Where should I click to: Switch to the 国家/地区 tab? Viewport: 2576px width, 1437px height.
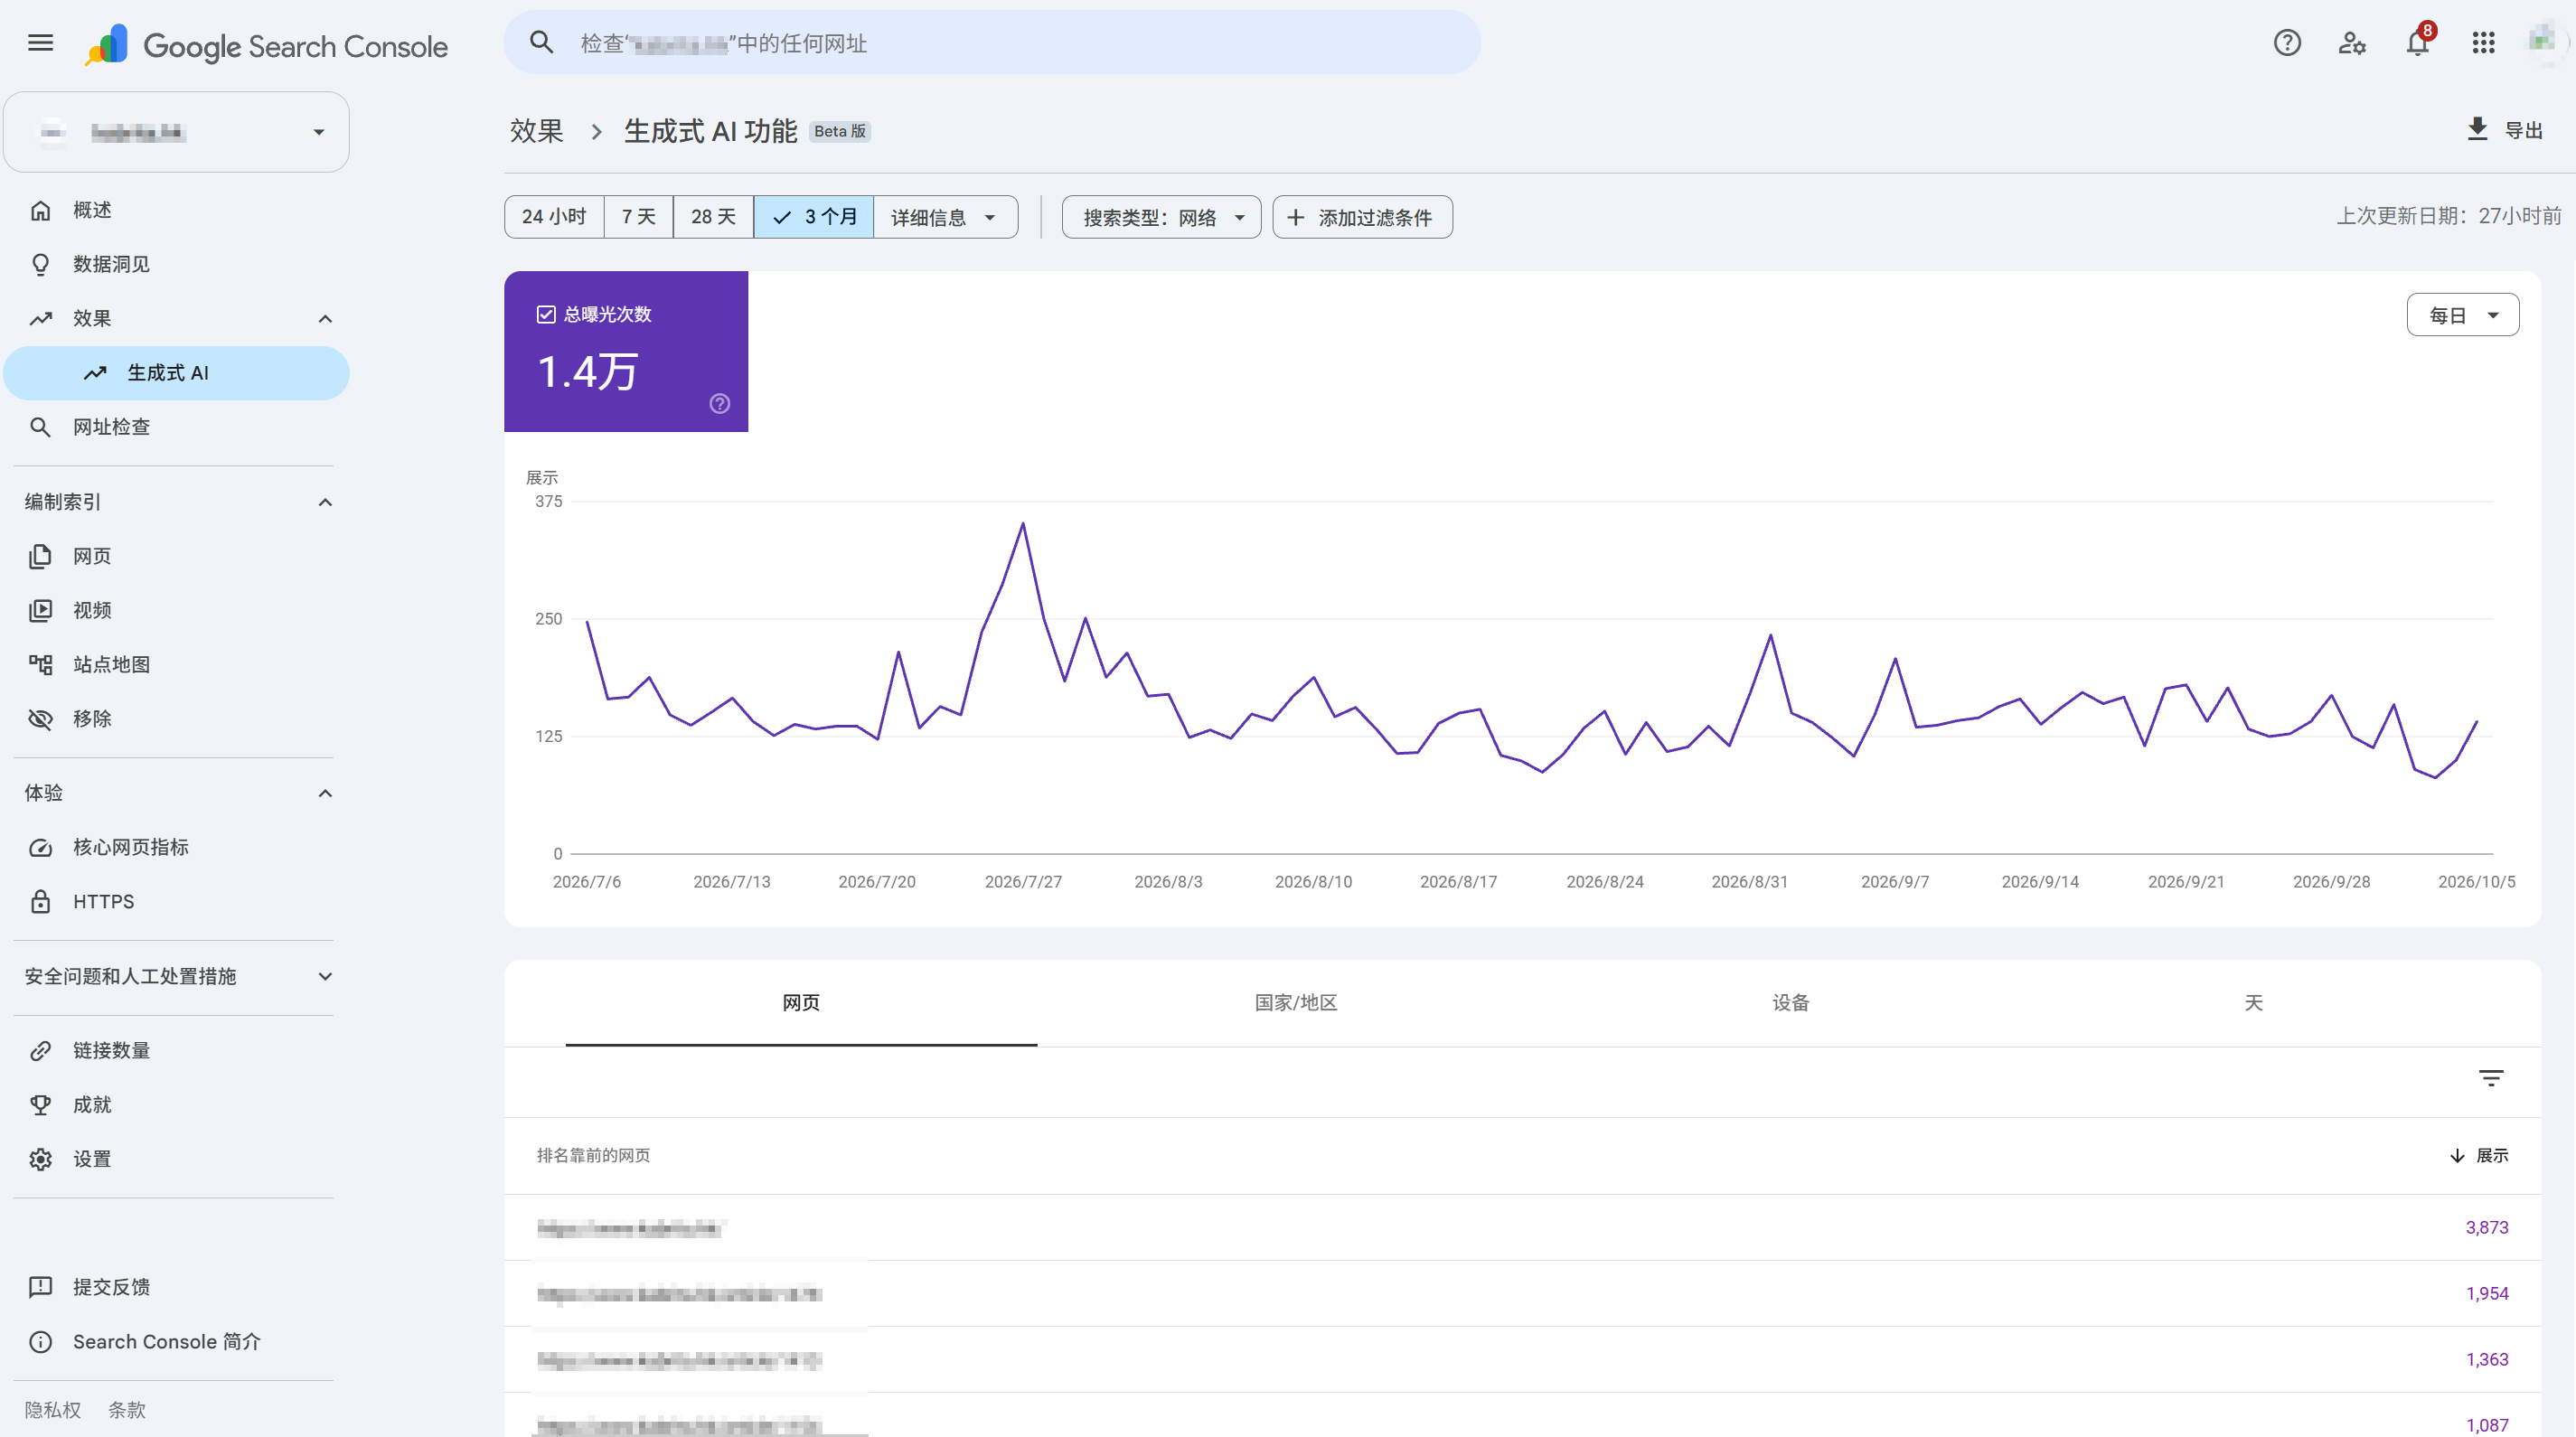pos(1296,1003)
